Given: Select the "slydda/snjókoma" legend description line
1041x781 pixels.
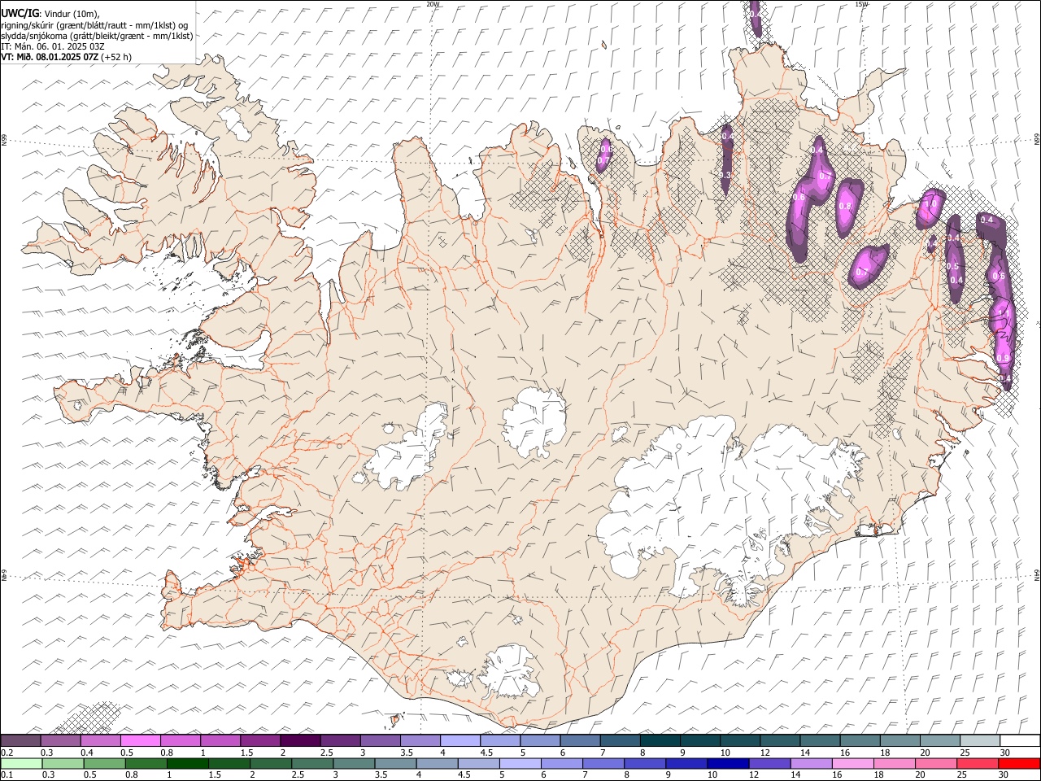Looking at the screenshot, I should pos(97,36).
